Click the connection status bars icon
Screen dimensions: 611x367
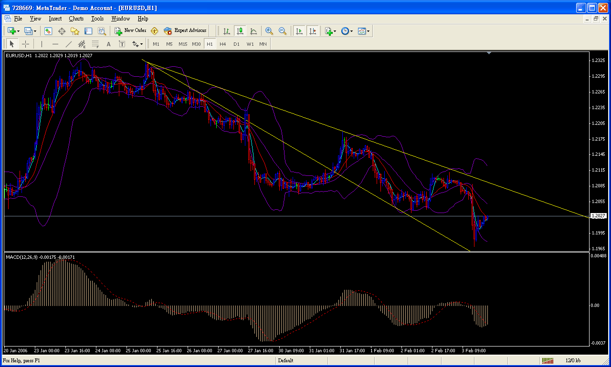coord(547,361)
